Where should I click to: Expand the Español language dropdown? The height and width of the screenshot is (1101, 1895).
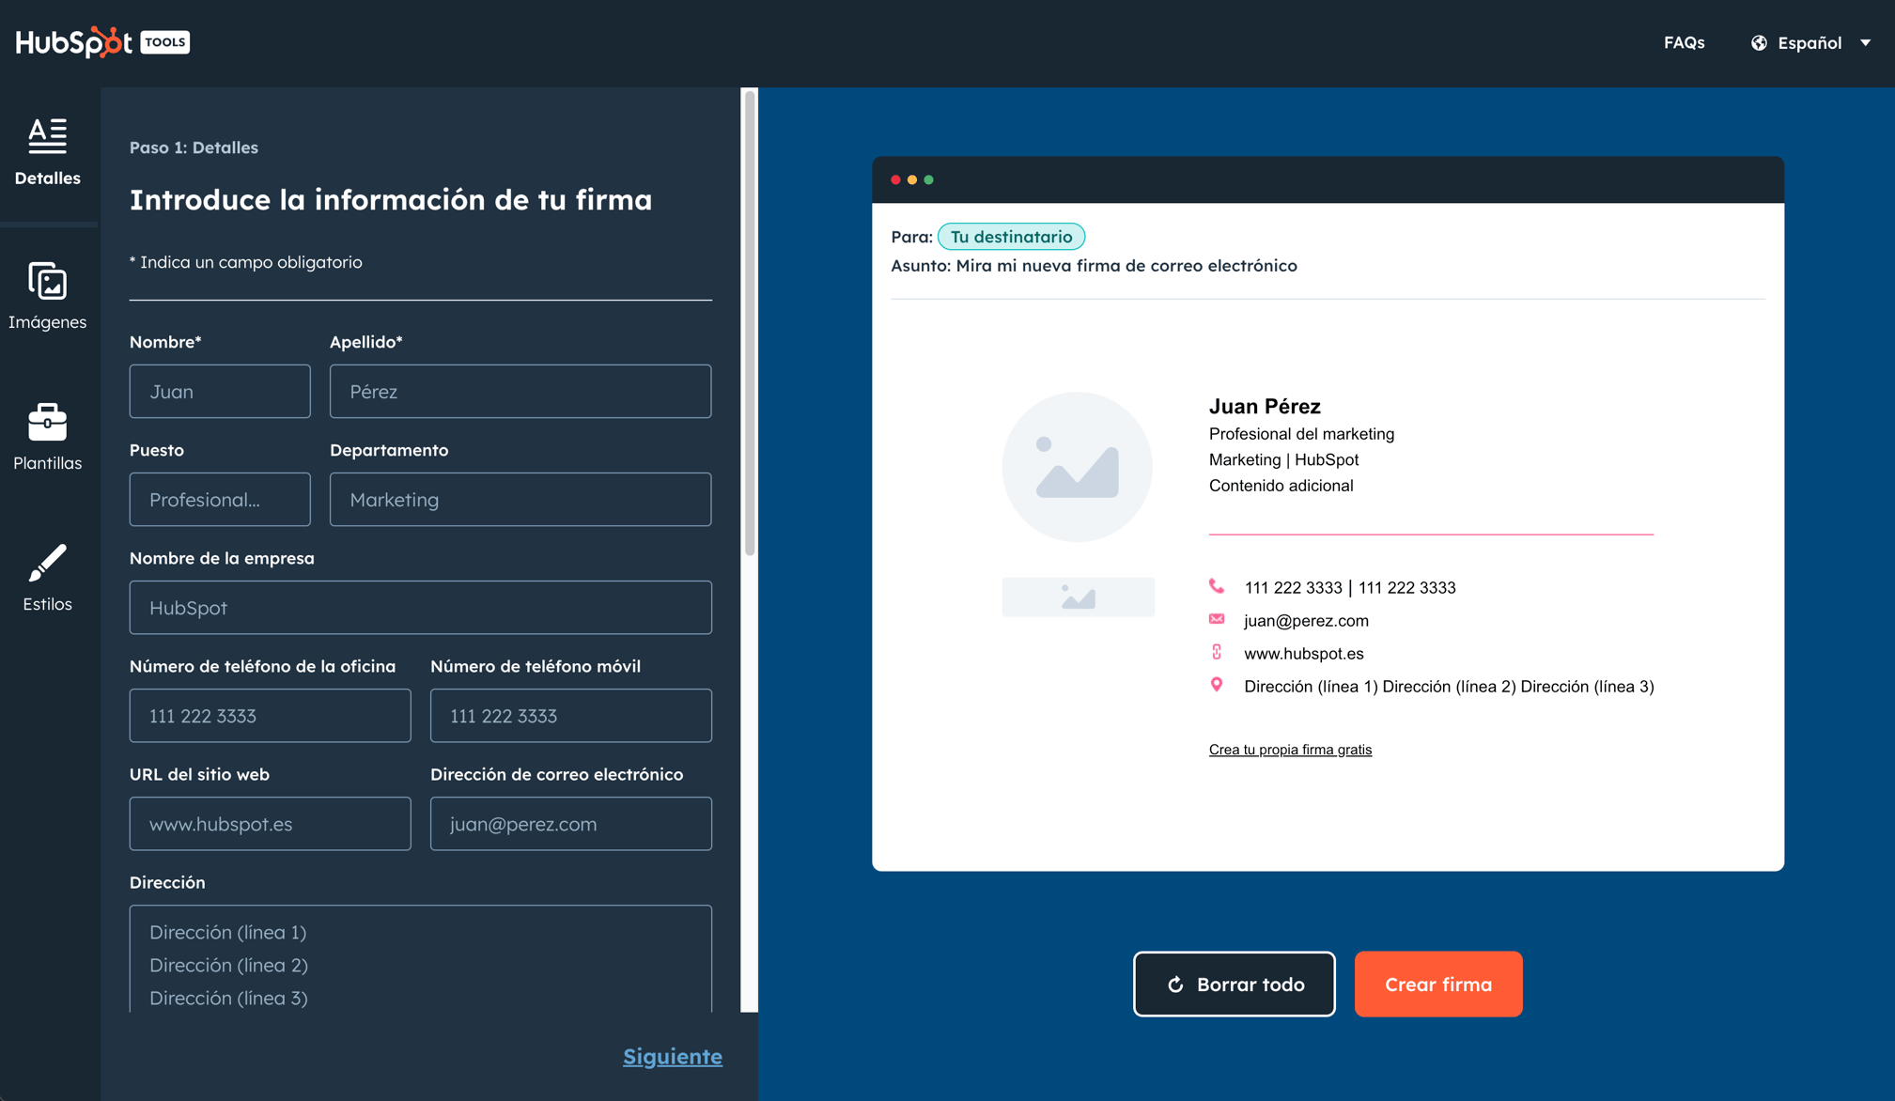(1811, 42)
